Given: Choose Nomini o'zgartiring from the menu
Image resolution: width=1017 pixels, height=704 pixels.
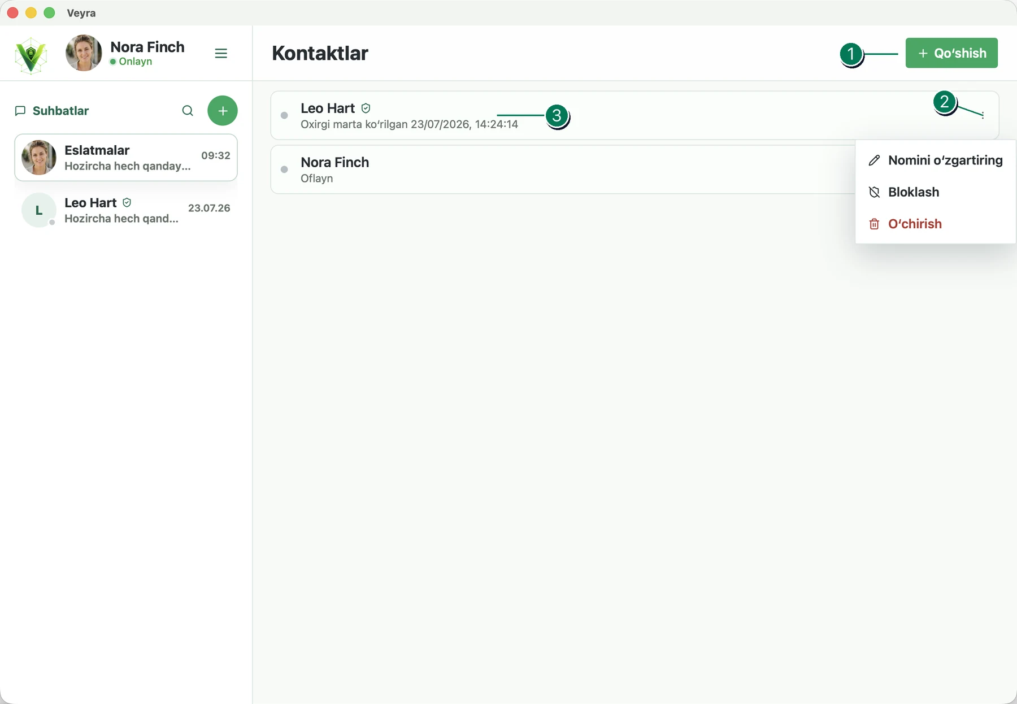Looking at the screenshot, I should click(936, 160).
